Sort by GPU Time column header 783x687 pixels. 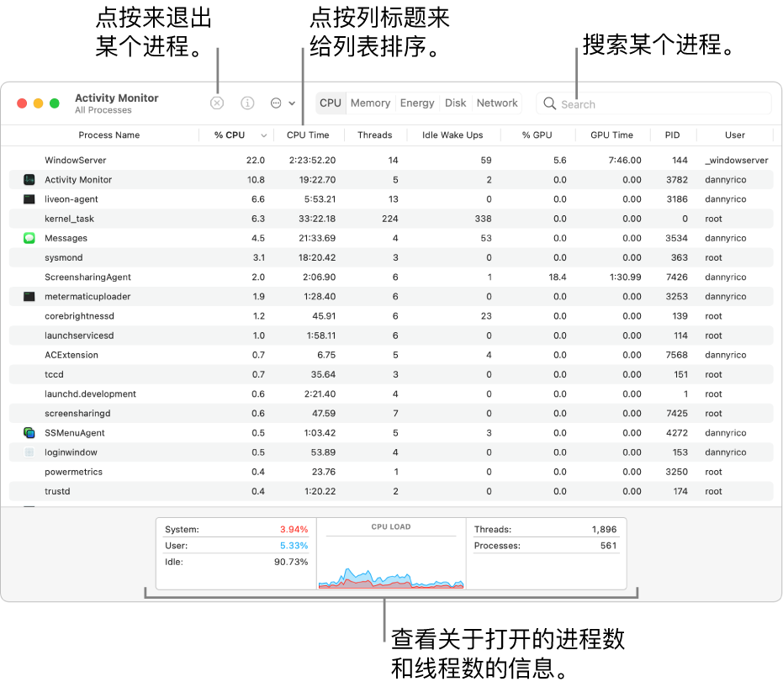tap(611, 135)
